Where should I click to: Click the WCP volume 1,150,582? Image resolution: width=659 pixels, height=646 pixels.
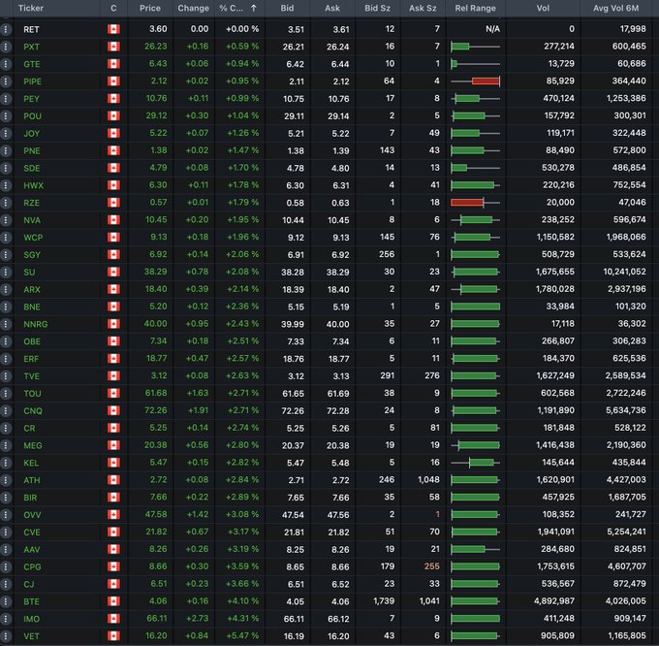555,237
